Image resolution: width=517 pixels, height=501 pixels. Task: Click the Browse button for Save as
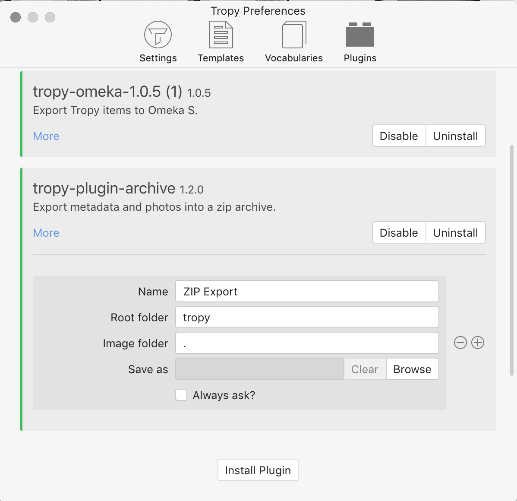[412, 369]
